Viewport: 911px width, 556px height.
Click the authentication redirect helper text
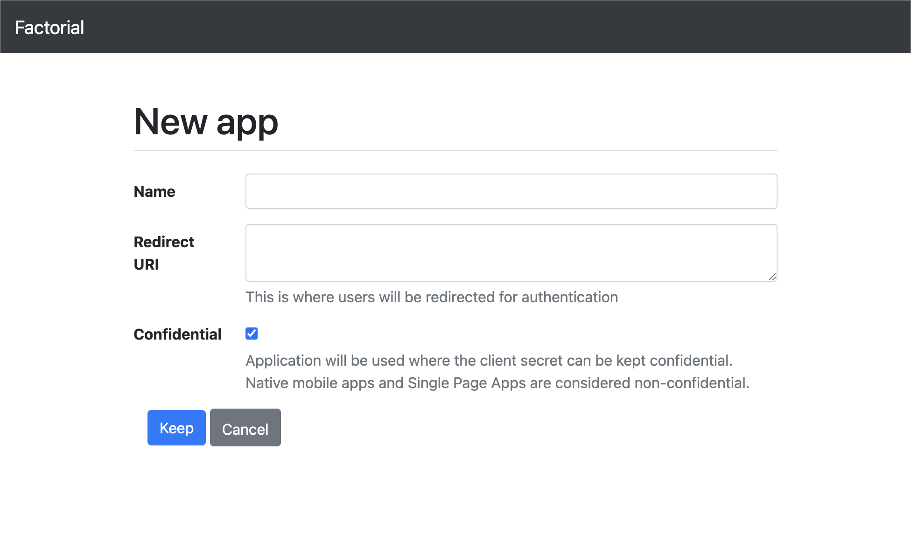(431, 297)
